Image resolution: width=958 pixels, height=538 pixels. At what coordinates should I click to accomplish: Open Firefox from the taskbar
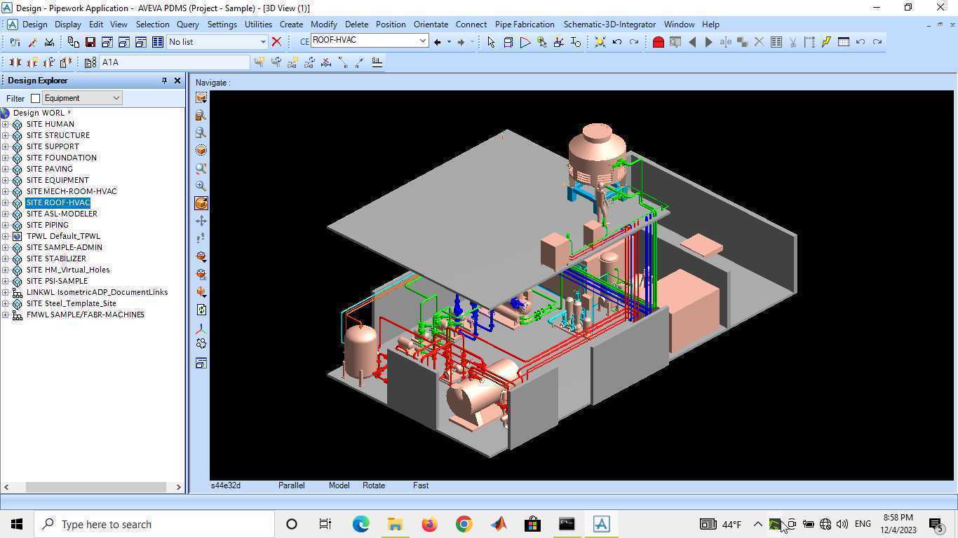[x=429, y=524]
